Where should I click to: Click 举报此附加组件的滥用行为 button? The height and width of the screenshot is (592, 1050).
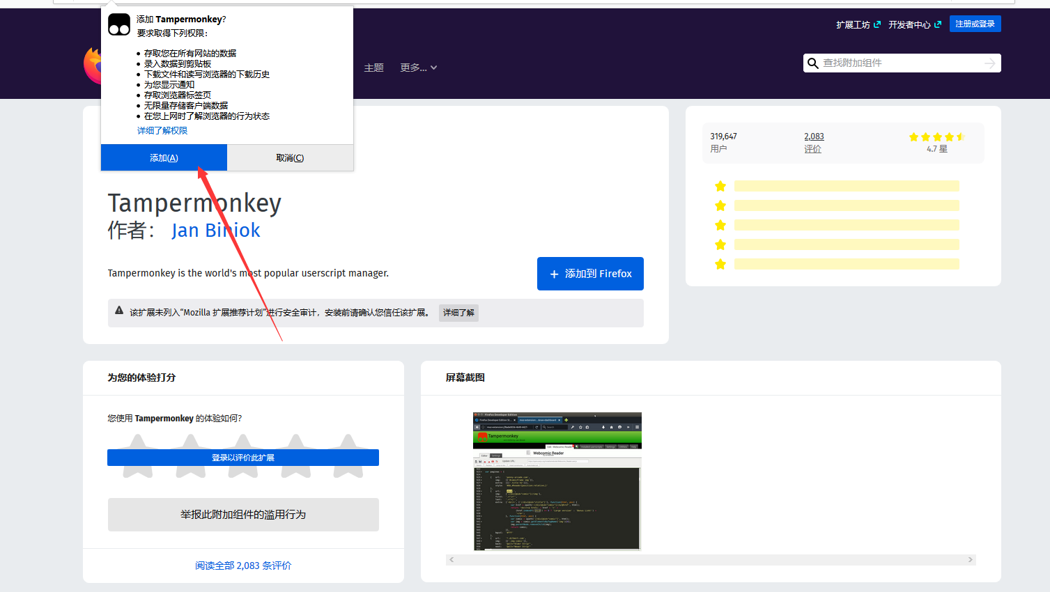tap(243, 515)
